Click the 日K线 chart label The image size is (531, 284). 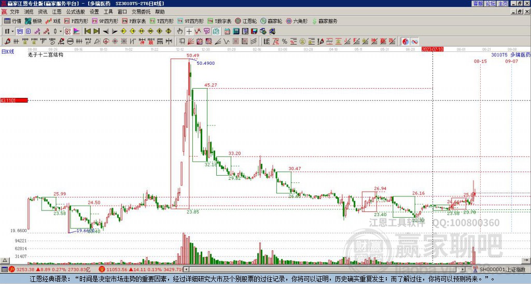point(8,52)
